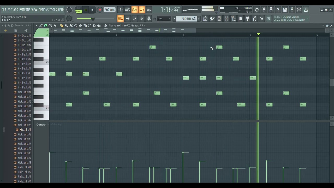Select the Paint brush tool in piano roll

pos(66,26)
